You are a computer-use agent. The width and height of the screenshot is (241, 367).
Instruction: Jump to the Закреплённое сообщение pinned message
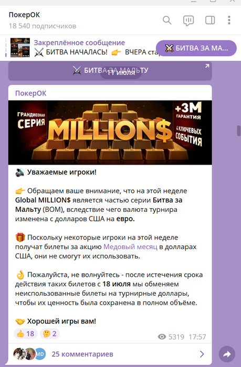[x=79, y=42]
